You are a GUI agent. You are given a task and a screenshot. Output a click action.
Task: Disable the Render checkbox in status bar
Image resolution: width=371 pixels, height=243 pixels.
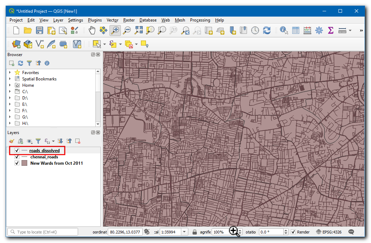point(293,232)
